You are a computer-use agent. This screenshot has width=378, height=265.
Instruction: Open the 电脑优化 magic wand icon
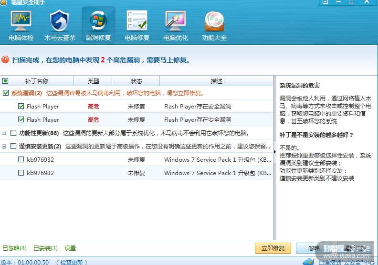tap(176, 21)
